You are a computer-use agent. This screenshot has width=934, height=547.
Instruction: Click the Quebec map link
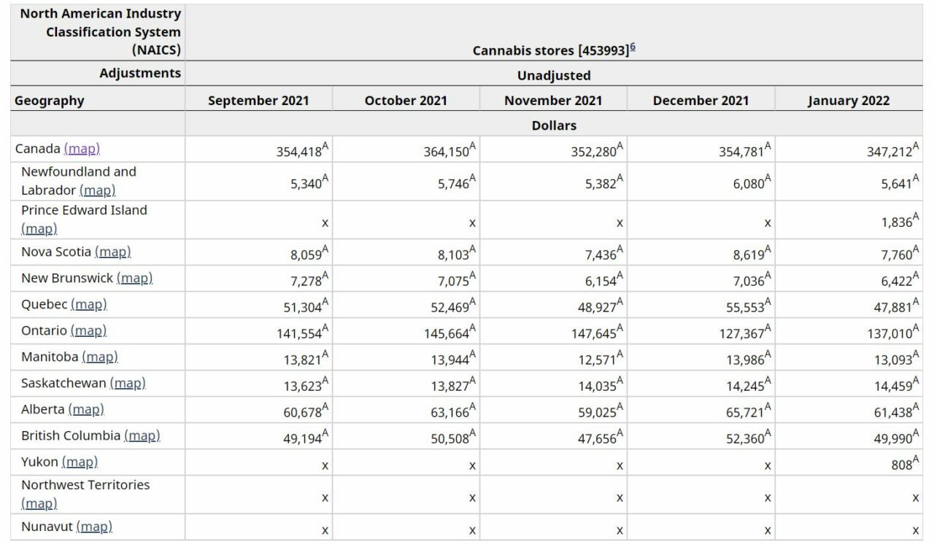click(88, 305)
